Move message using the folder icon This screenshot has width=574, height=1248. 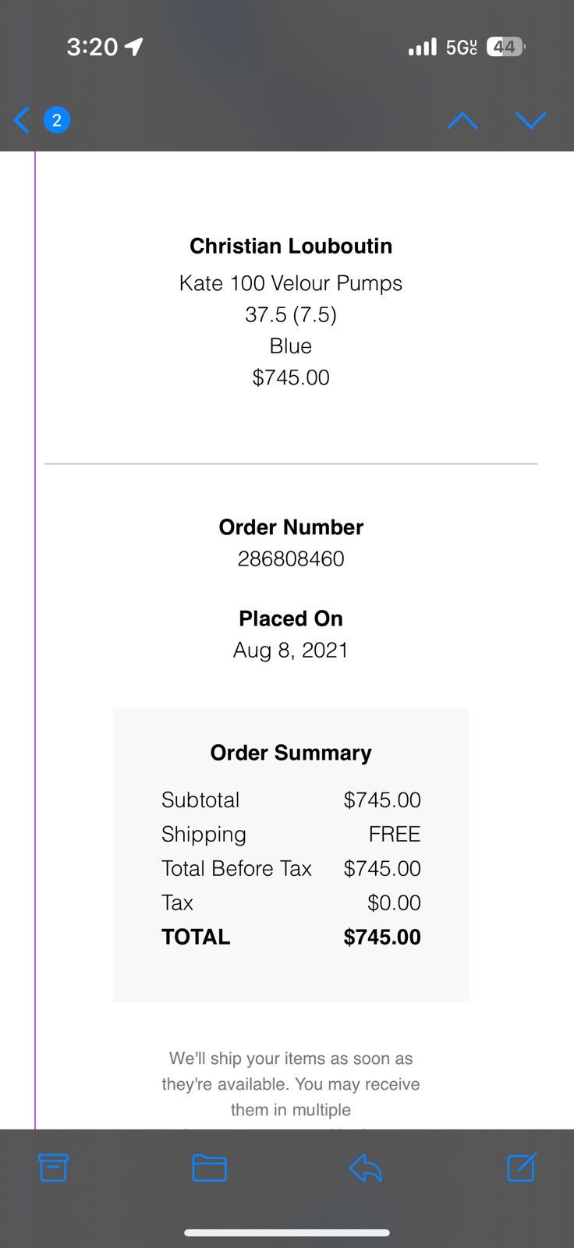pos(209,1168)
